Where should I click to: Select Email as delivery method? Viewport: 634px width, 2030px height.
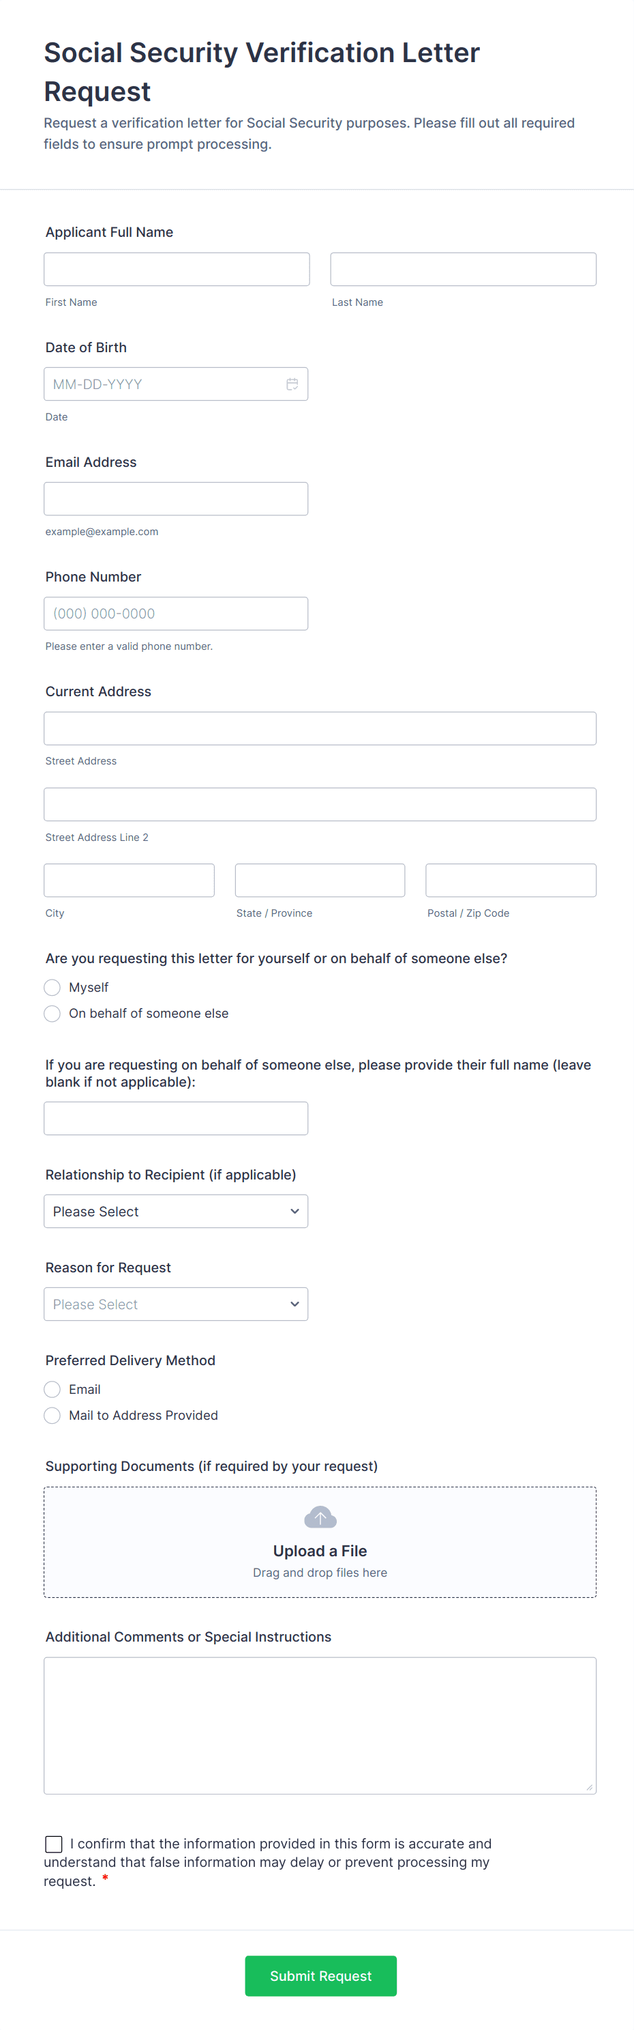pyautogui.click(x=52, y=1389)
